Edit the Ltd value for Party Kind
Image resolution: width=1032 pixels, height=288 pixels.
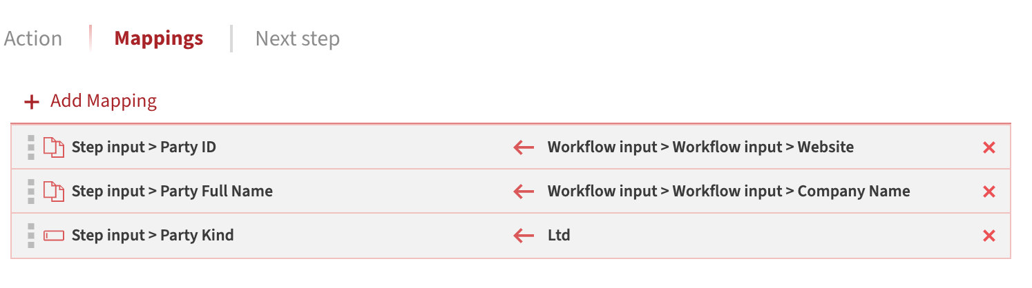pos(559,235)
